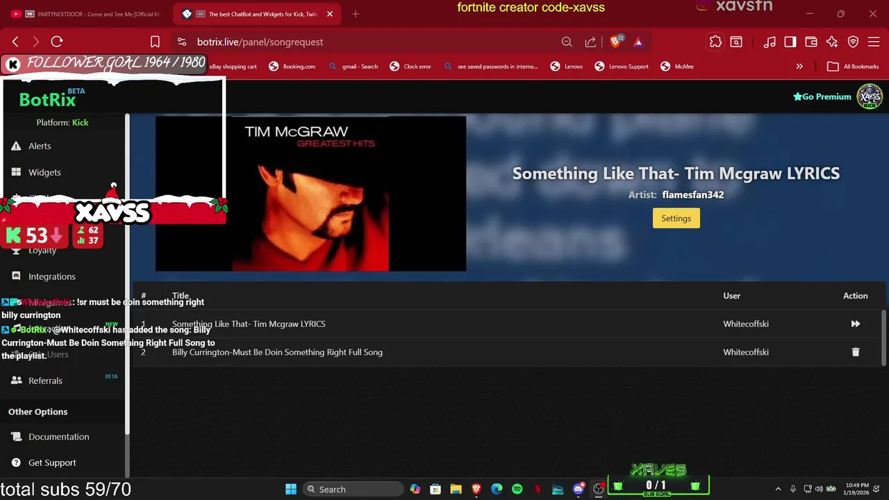The image size is (889, 500).
Task: Open the Windows Start menu
Action: 291,489
